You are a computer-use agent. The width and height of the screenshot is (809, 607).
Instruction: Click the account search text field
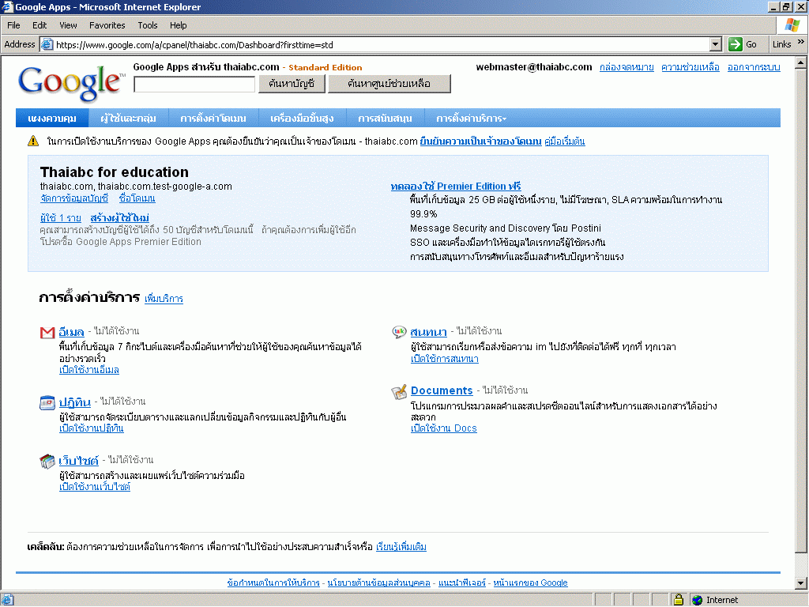coord(194,84)
